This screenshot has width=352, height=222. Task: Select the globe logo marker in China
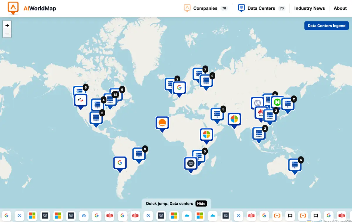tap(257, 102)
